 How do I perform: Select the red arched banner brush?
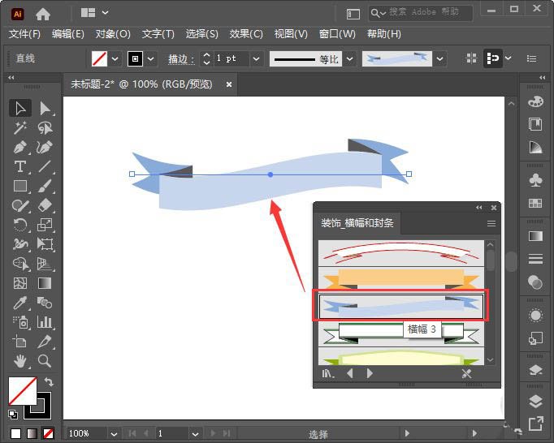(401, 253)
